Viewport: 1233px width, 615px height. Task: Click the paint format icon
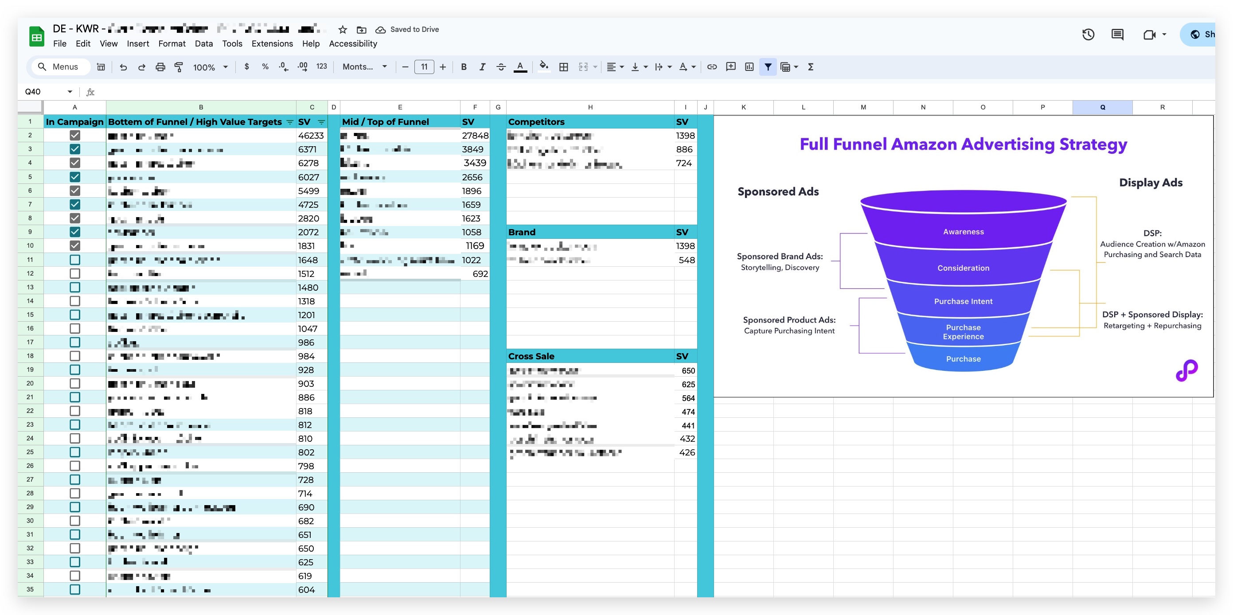(x=179, y=67)
